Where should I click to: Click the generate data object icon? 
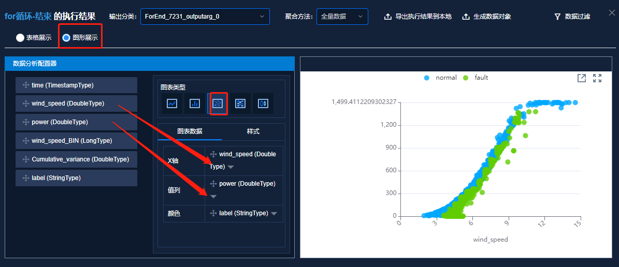pos(466,17)
